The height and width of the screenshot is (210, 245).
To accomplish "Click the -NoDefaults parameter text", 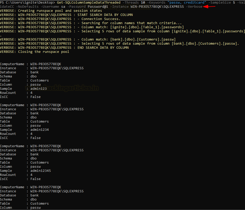I will click(x=27, y=7).
